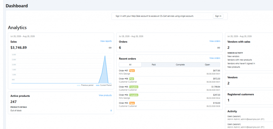Click the Sales total $3,746.89

[19, 48]
